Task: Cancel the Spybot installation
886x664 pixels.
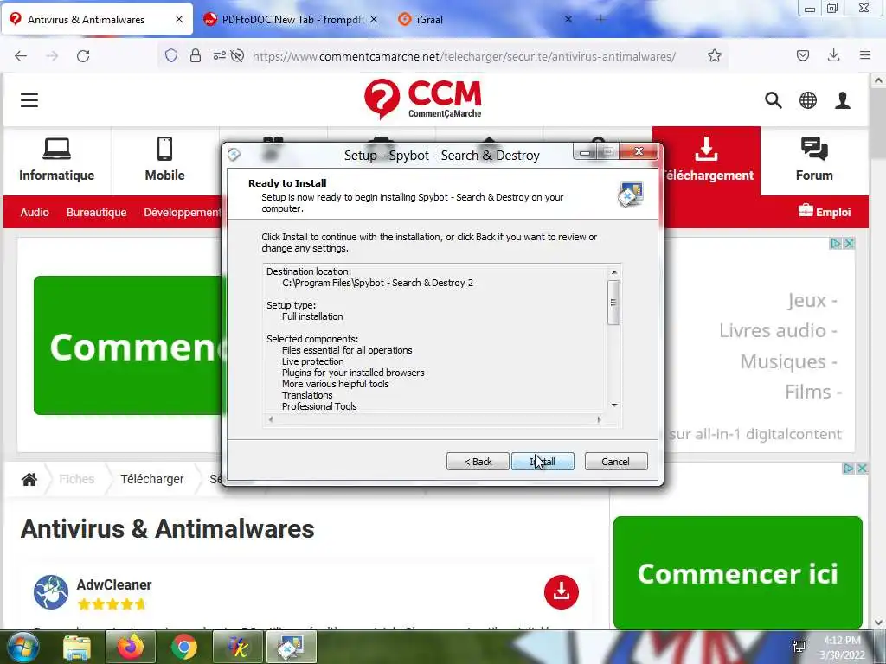Action: point(616,462)
